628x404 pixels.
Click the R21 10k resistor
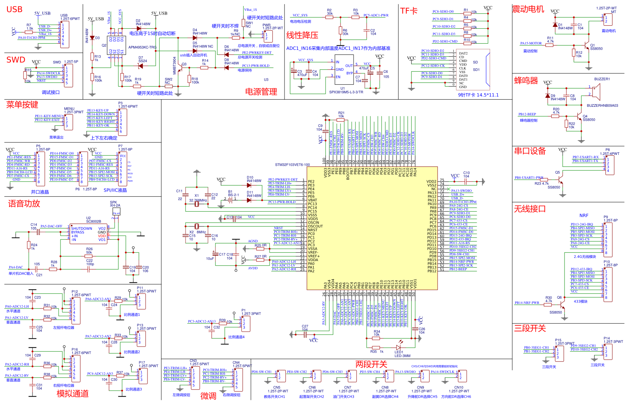(341, 120)
